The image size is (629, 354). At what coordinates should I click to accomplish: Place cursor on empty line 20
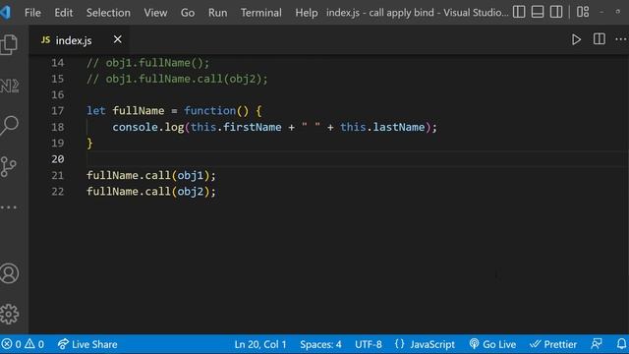point(357,159)
